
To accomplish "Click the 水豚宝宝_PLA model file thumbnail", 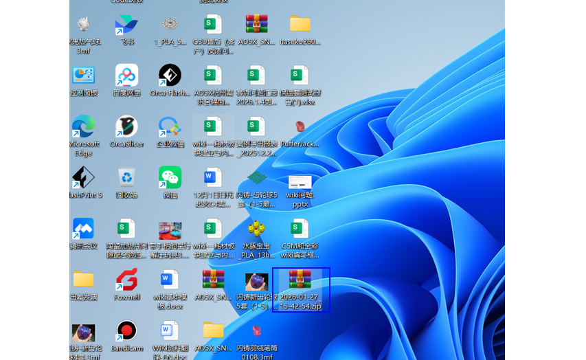I will click(257, 228).
